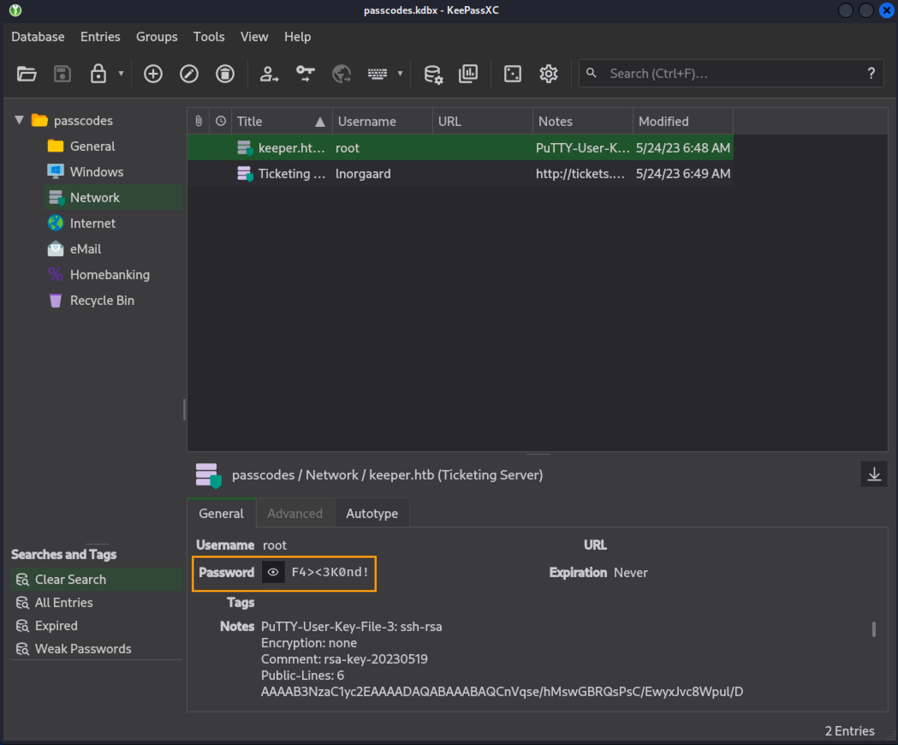Click the search help question mark

pos(871,74)
